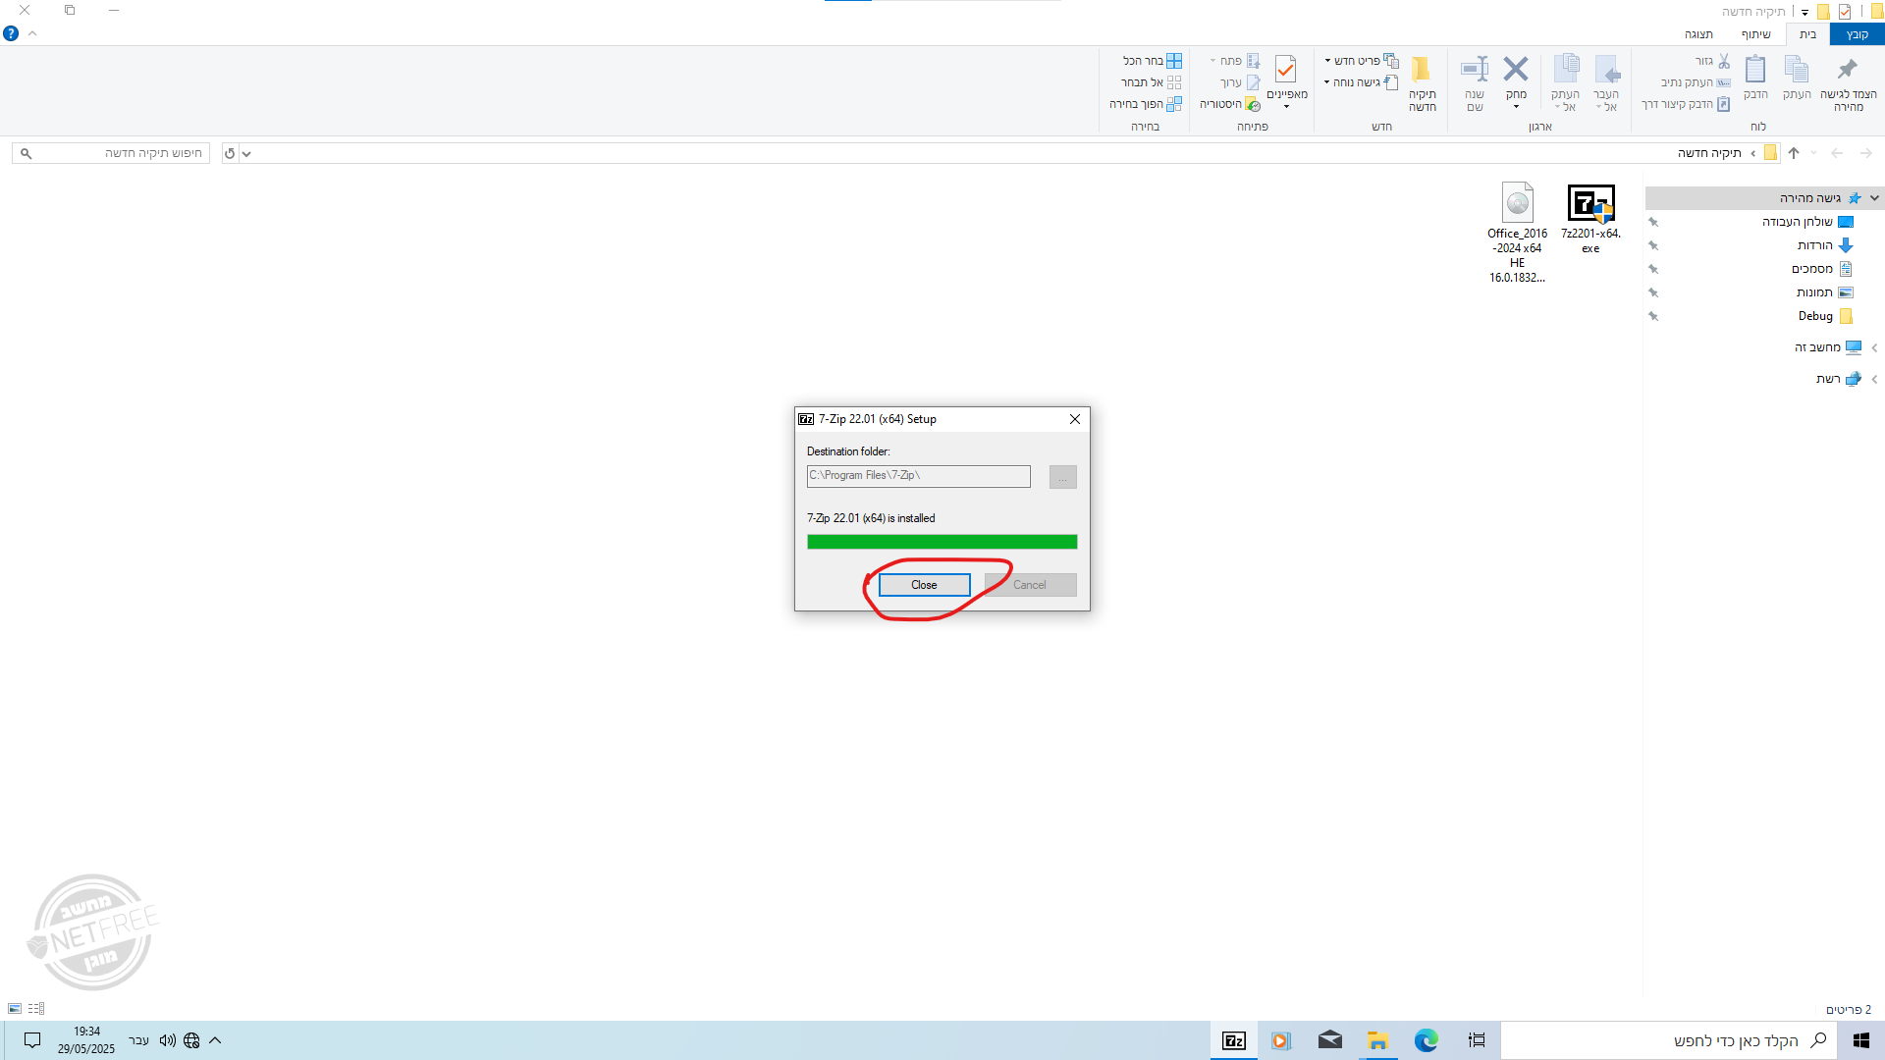Click Invert selection (הפוך בחירה)

click(1146, 104)
